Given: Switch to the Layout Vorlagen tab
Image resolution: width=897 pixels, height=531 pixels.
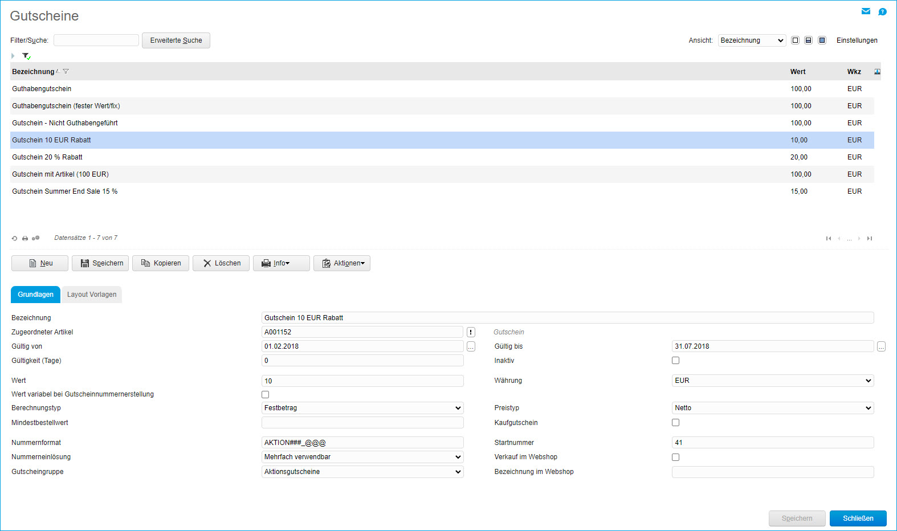Looking at the screenshot, I should [92, 295].
